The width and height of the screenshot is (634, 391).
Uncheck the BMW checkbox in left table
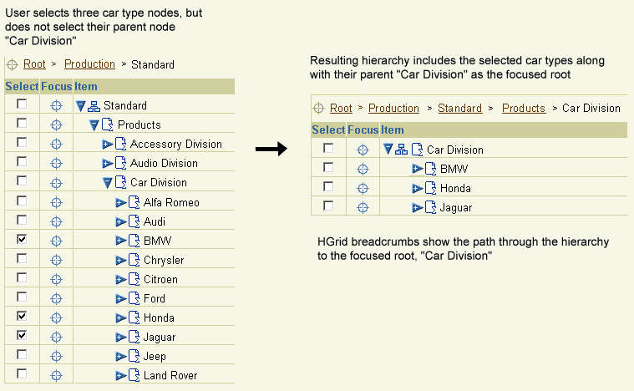[x=22, y=240]
